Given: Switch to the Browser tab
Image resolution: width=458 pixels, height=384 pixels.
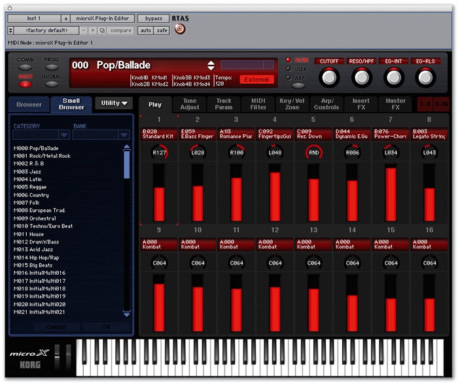Looking at the screenshot, I should pyautogui.click(x=29, y=105).
